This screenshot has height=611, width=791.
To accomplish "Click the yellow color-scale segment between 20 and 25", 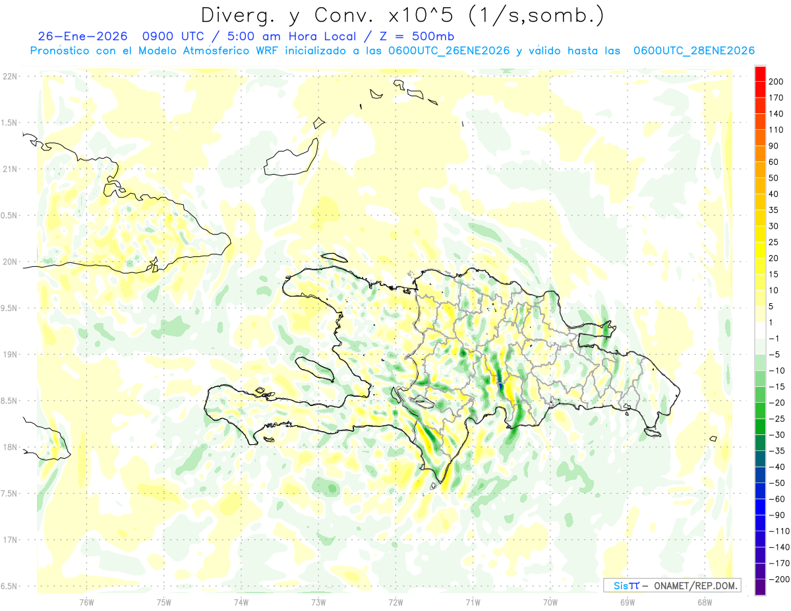I will (760, 250).
